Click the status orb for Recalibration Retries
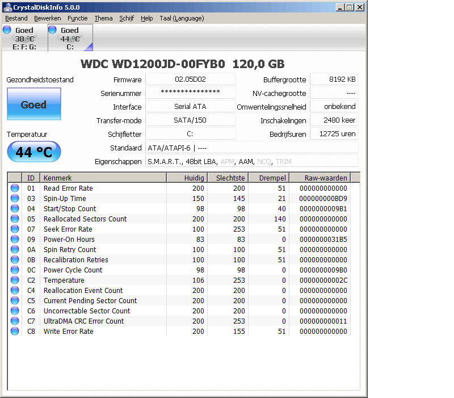 click(x=15, y=260)
